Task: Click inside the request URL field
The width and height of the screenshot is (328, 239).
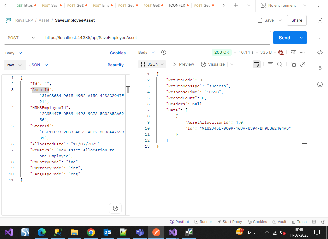Action: pyautogui.click(x=155, y=38)
